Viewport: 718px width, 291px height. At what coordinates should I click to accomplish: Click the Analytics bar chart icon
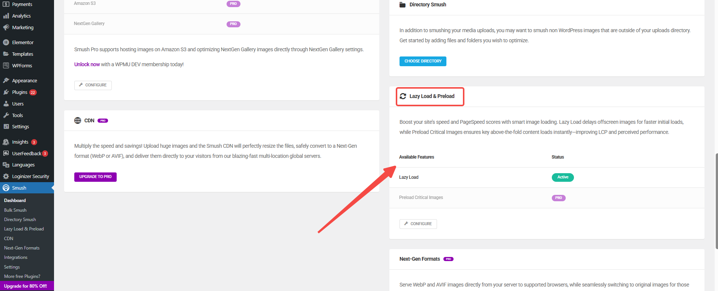coord(6,16)
